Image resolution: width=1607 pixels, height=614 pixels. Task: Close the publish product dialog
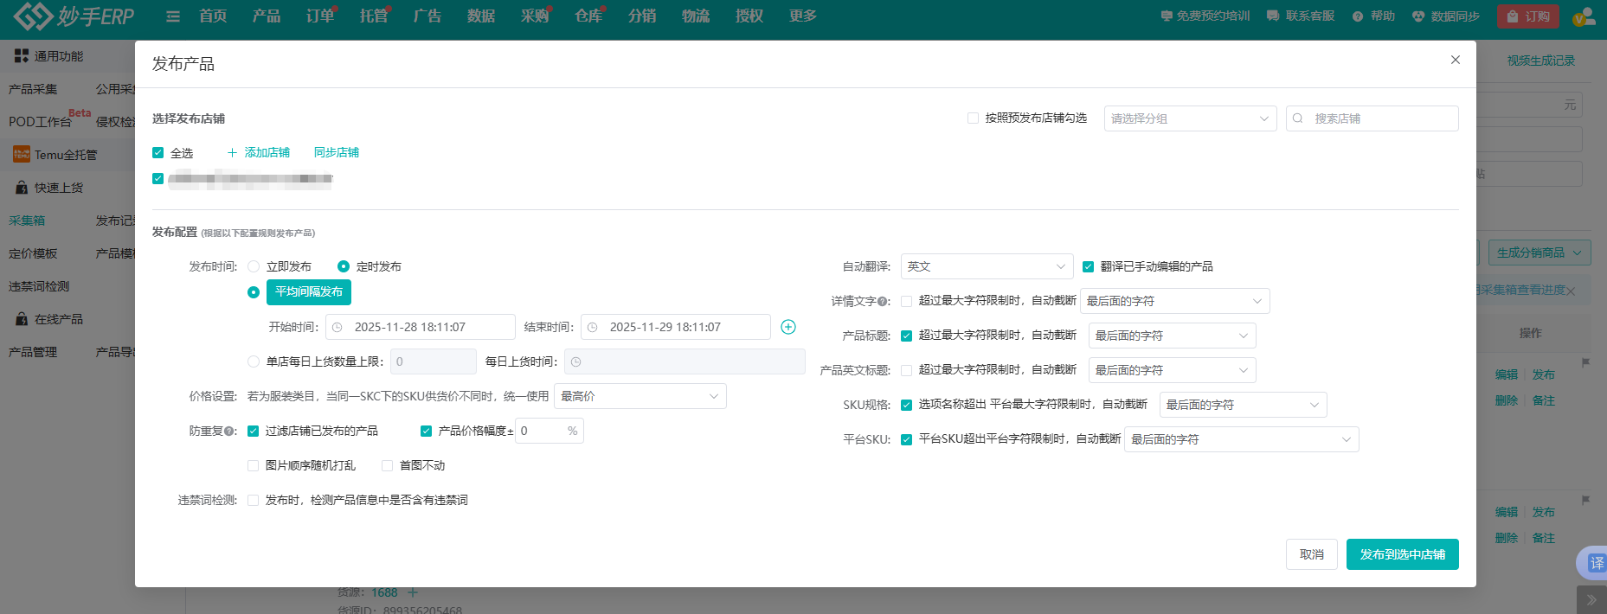point(1455,60)
